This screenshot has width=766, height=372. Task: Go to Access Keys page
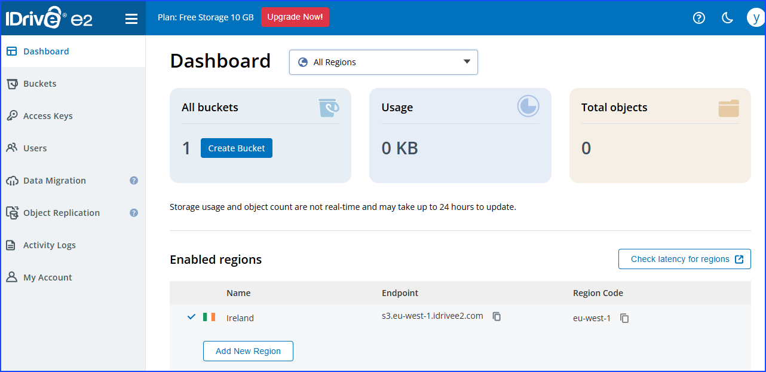(x=48, y=116)
